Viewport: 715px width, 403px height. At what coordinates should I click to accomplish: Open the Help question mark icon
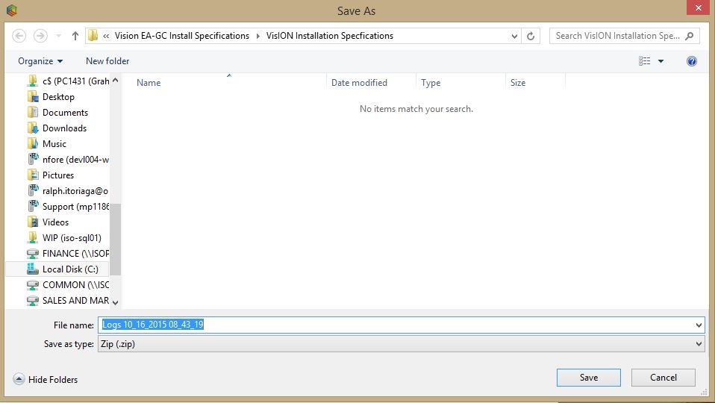coord(692,61)
